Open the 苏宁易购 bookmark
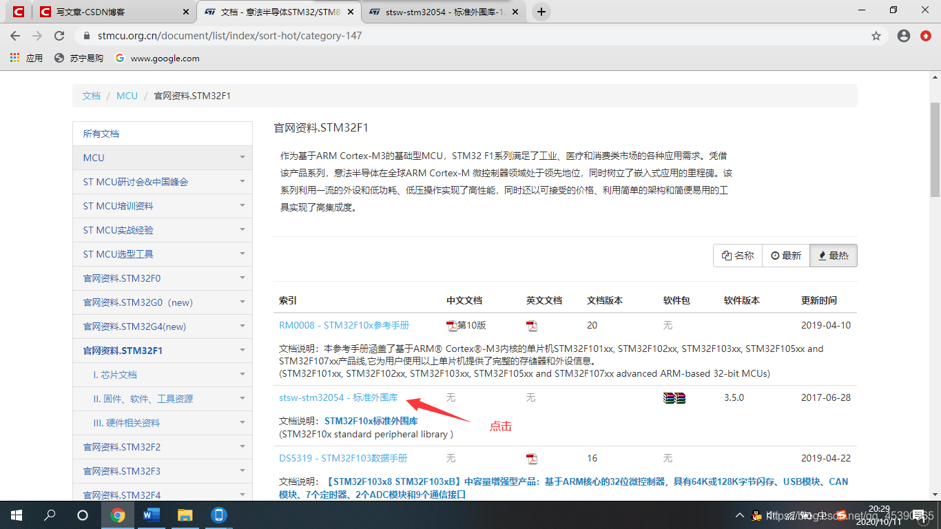The height and width of the screenshot is (529, 941). point(79,59)
